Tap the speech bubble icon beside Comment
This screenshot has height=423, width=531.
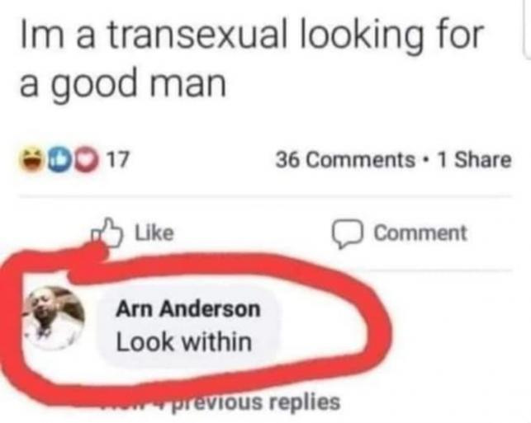pos(348,234)
